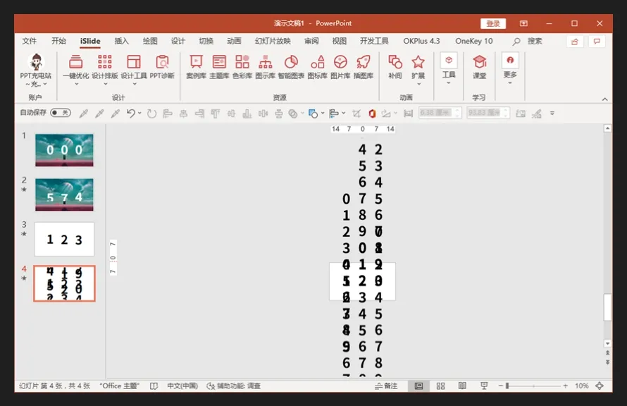Image resolution: width=627 pixels, height=406 pixels.
Task: Run PPT诊断 diagnosis tool
Action: click(x=162, y=63)
